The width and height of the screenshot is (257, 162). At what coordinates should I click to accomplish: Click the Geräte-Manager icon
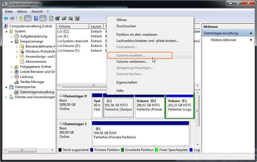coord(17,82)
